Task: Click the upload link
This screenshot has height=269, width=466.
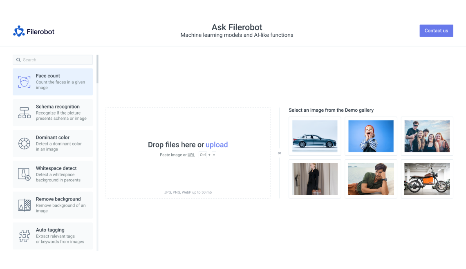Action: [217, 145]
